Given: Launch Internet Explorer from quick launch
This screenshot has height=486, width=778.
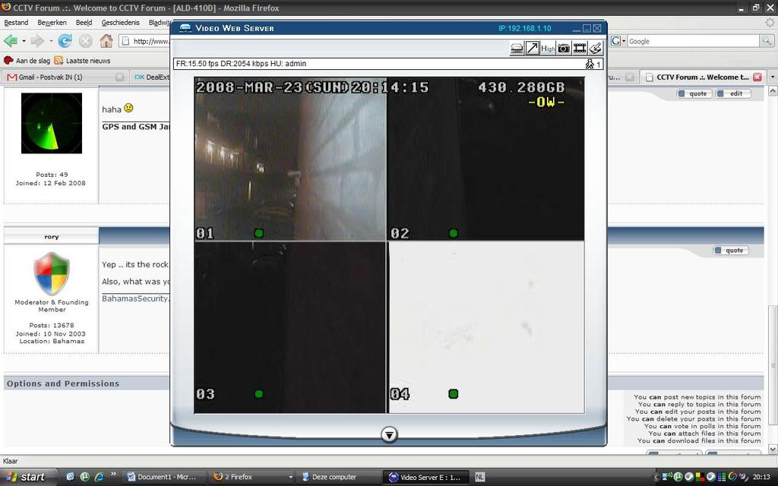Looking at the screenshot, I should coord(100,477).
